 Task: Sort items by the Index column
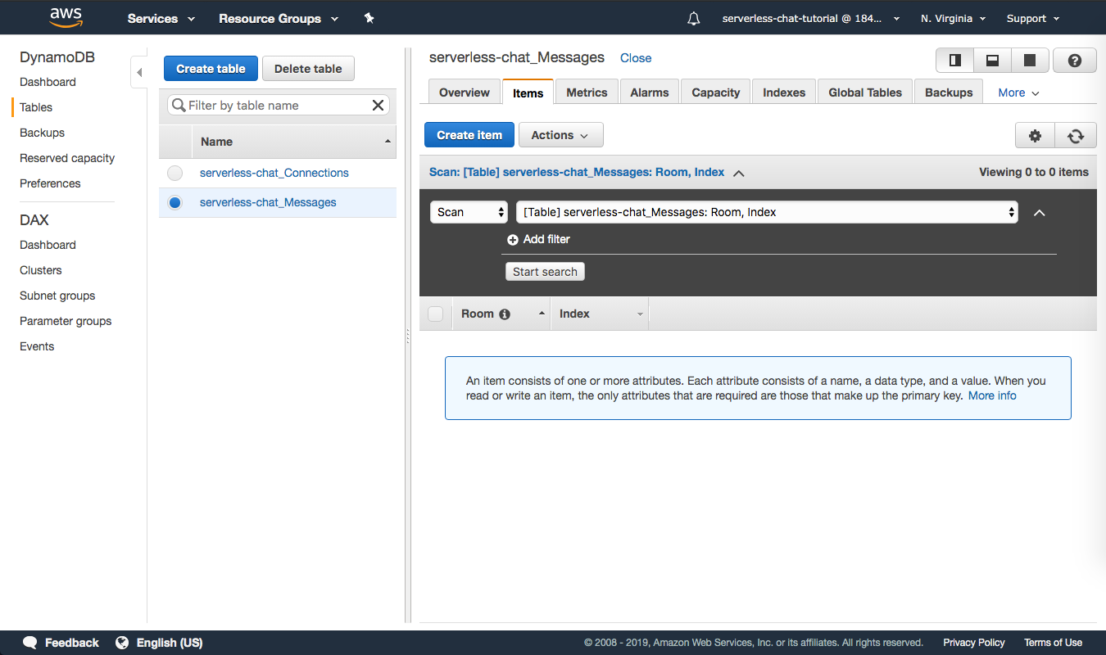599,314
